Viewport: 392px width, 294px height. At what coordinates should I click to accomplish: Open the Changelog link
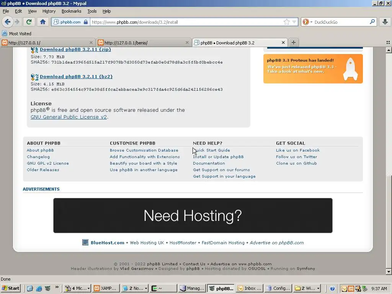coord(38,157)
